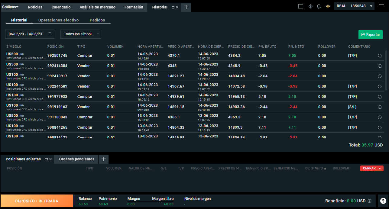Screen dimensions: 389x209
Task: Open the Todos los símbolos dropdown
Action: tap(81, 34)
